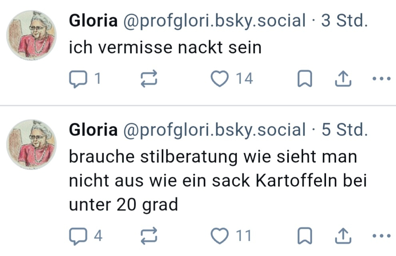Open the "5 Std." timestamp link
Screen dimensions: 396x256
point(344,130)
